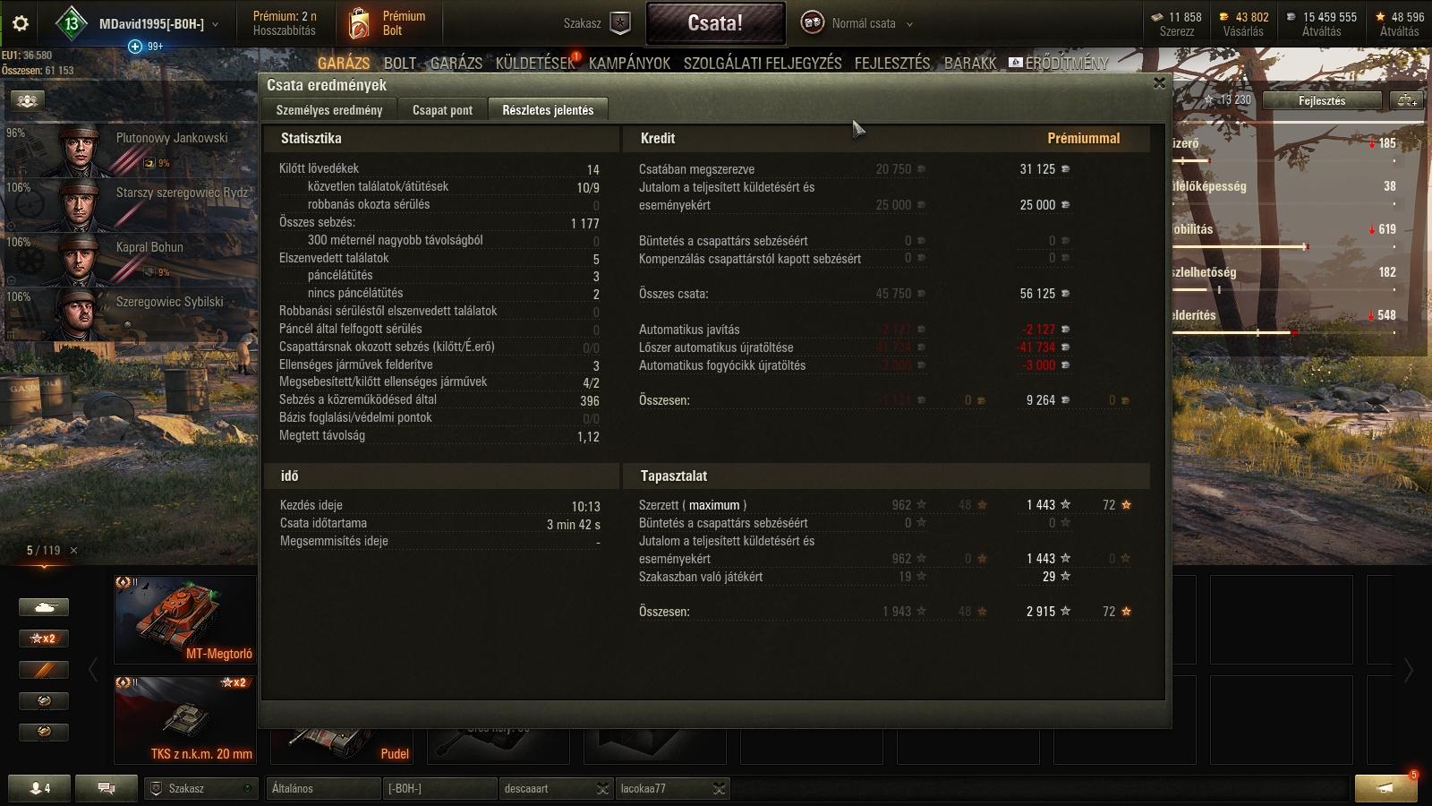Switch to the Személyes eredmény tab
Screen dimensions: 1432x806
(329, 110)
